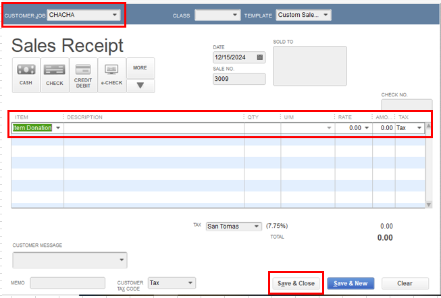Viewport: 441px width, 298px height.
Task: Click the QTY column header
Action: tap(253, 117)
